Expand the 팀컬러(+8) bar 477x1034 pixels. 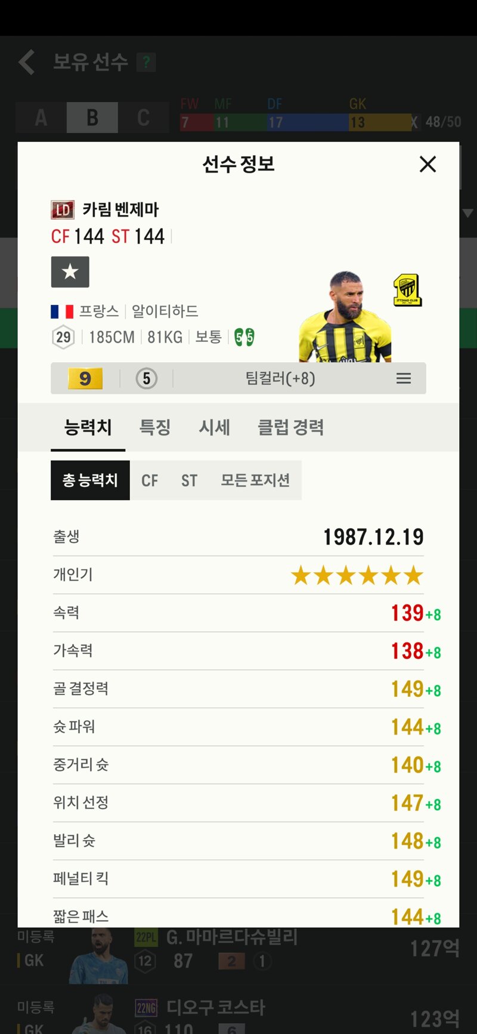[238, 378]
